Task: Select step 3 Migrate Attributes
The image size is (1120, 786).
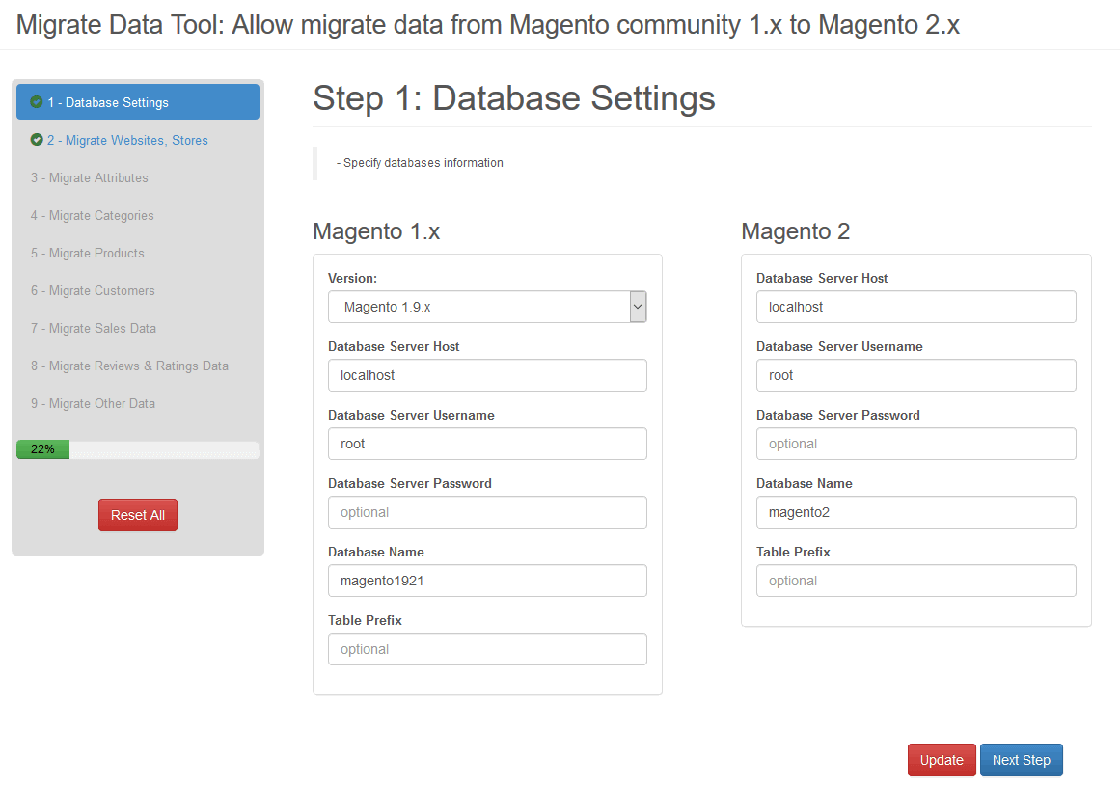Action: click(90, 177)
